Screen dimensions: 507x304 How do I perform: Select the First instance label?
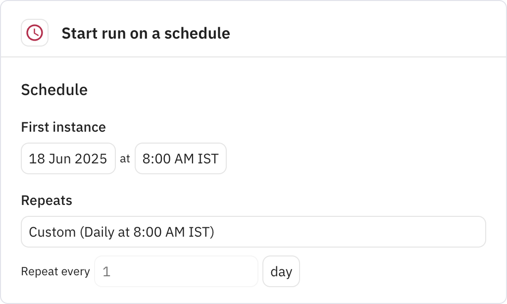click(x=63, y=127)
